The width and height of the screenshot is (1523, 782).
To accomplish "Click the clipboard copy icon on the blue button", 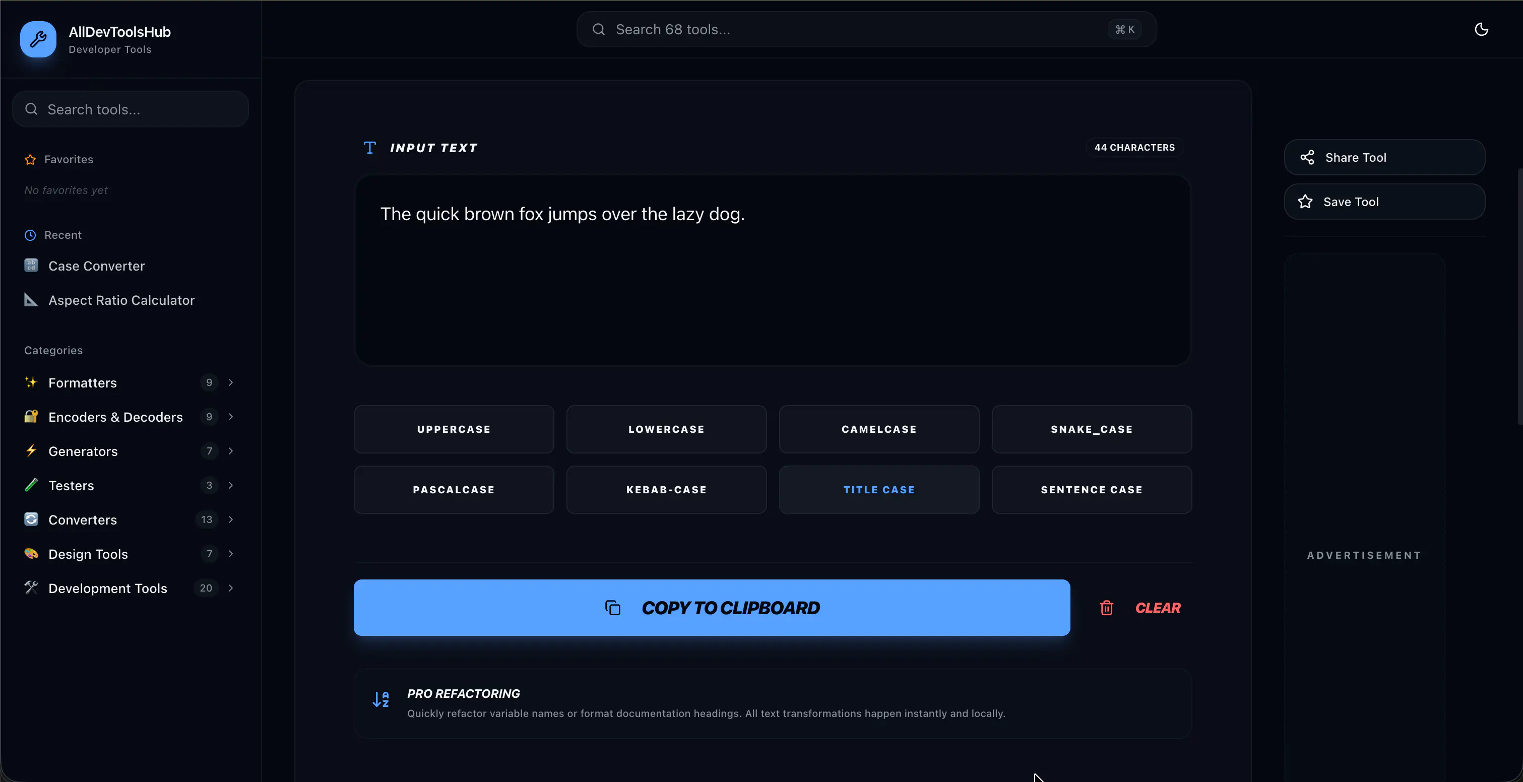I will coord(612,608).
